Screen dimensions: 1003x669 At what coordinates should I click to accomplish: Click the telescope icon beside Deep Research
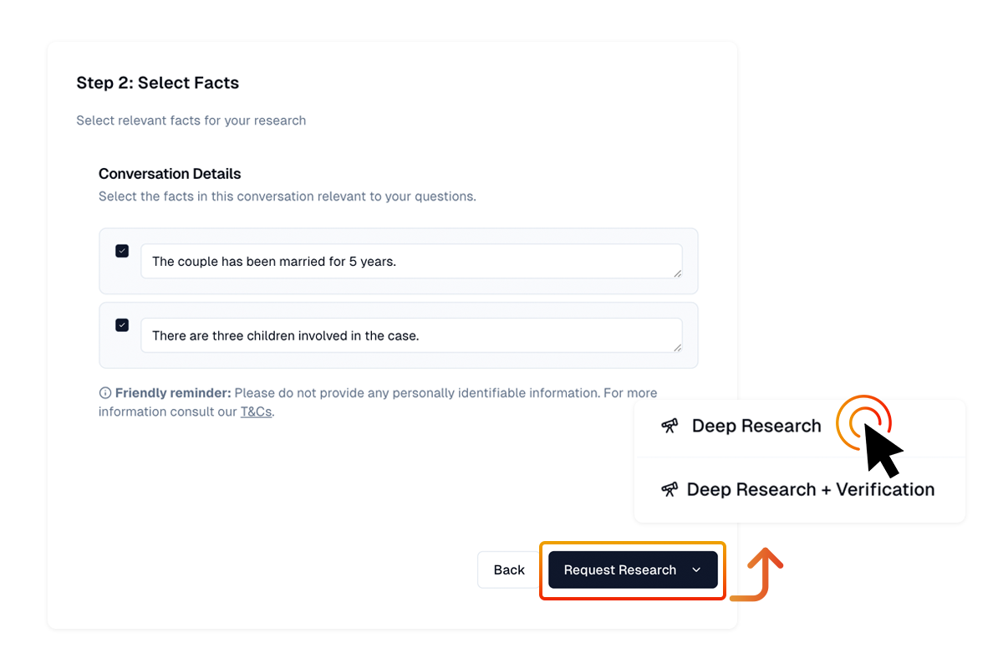click(x=669, y=426)
